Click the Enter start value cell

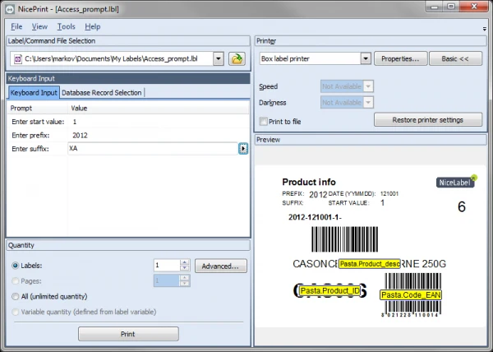click(159, 122)
